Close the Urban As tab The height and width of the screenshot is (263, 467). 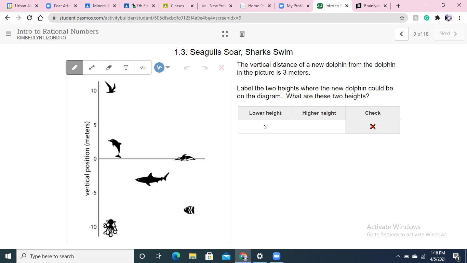tap(37, 6)
